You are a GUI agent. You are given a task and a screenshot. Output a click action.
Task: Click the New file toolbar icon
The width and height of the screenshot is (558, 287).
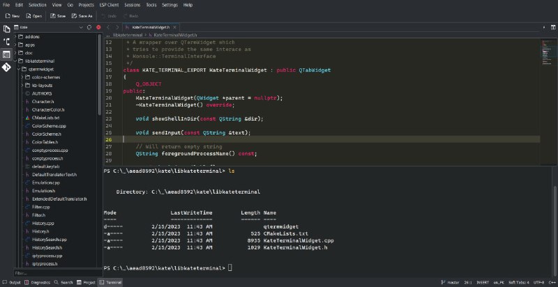[x=12, y=15]
